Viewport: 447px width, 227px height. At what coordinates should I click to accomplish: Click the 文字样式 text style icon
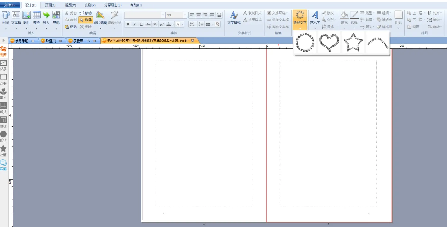[234, 16]
